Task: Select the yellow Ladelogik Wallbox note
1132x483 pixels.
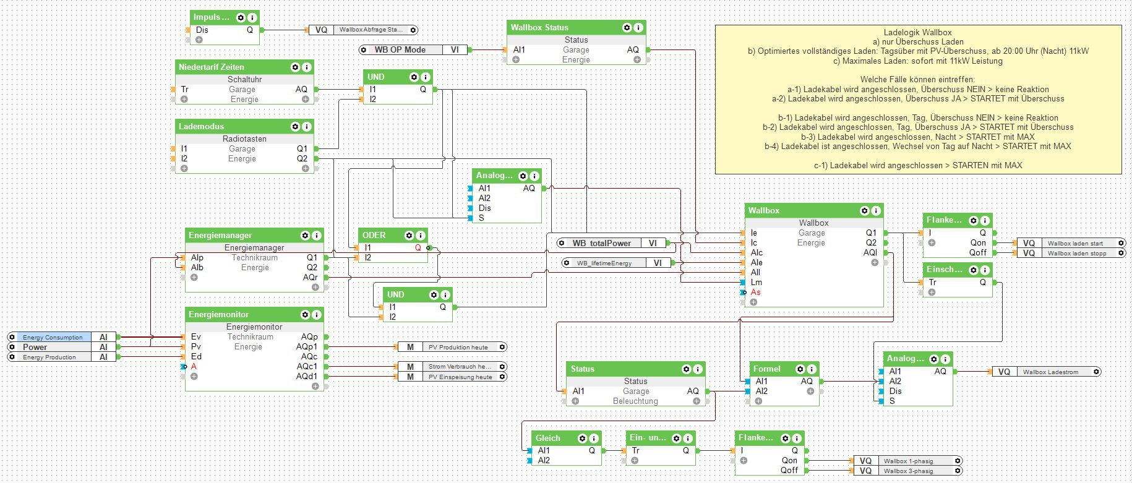Action: coord(918,99)
